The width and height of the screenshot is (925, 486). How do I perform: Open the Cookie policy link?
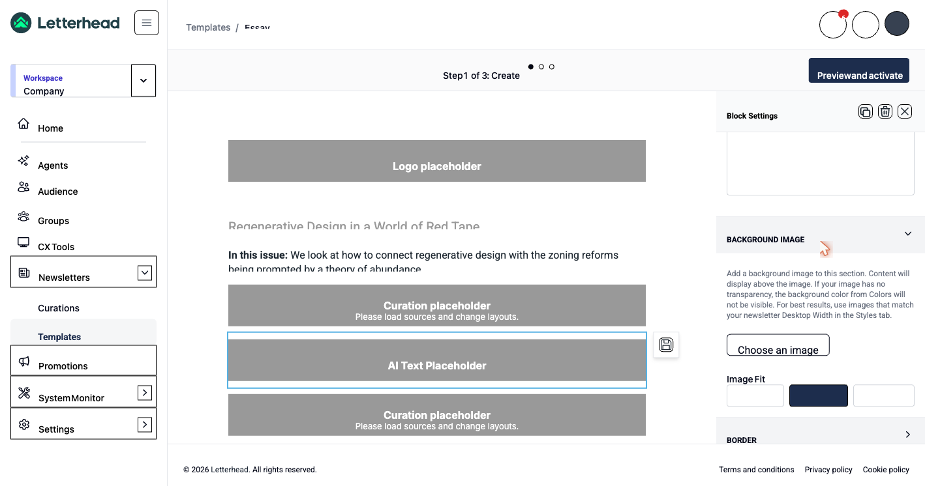click(x=886, y=470)
